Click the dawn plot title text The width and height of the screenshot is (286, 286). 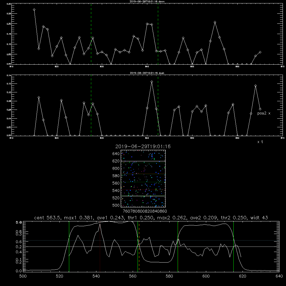point(147,1)
